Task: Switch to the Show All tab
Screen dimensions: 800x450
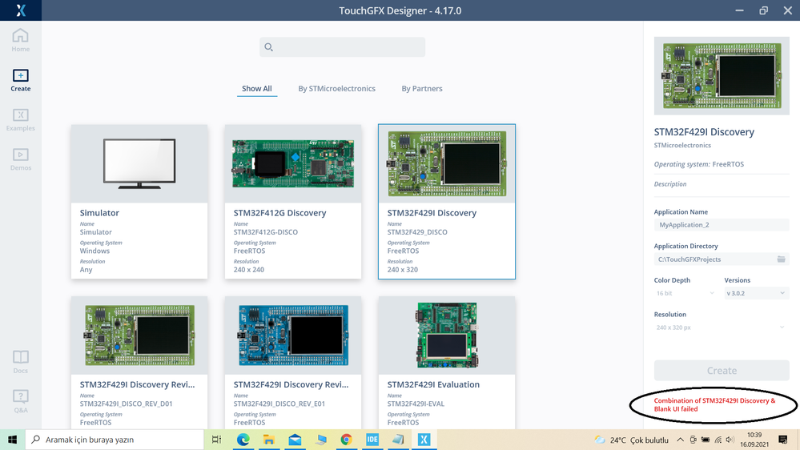Action: 256,88
